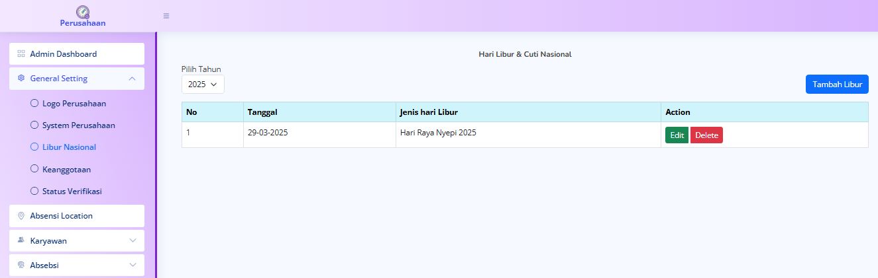This screenshot has width=878, height=278.
Task: Edit the Hari Raya Nyepi entry
Action: (677, 135)
